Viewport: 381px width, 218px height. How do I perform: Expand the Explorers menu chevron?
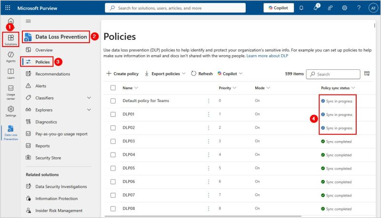coord(89,110)
